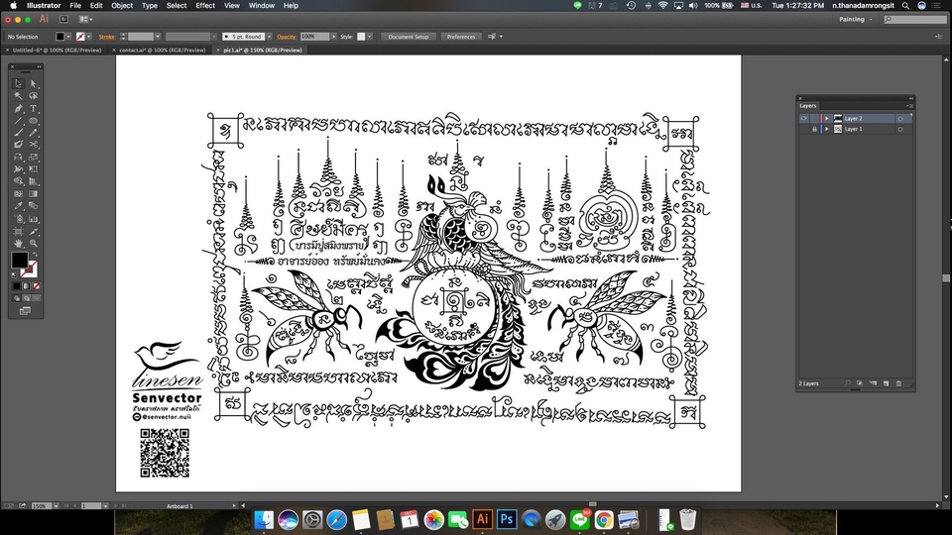The height and width of the screenshot is (535, 952).
Task: Open the stroke weight dropdown
Action: 158,37
